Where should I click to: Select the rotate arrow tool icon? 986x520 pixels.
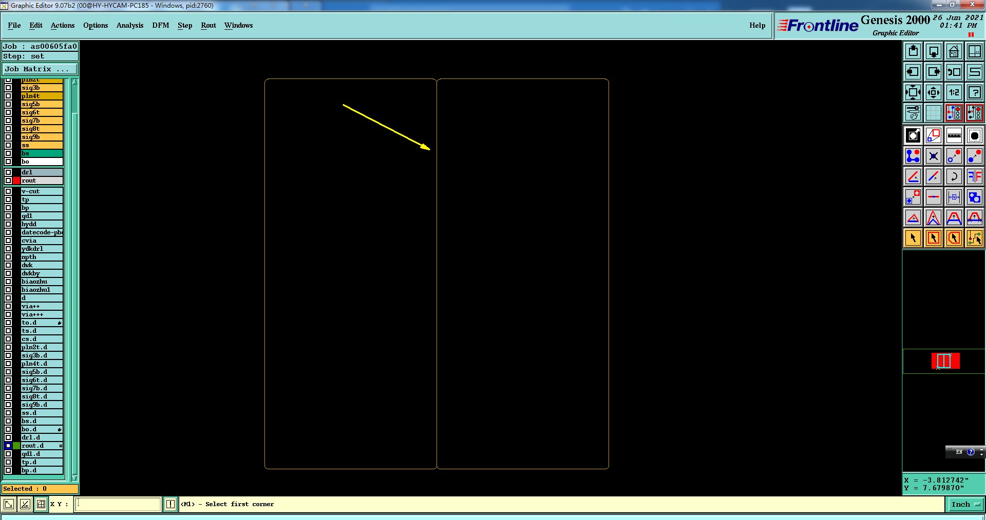point(954,177)
